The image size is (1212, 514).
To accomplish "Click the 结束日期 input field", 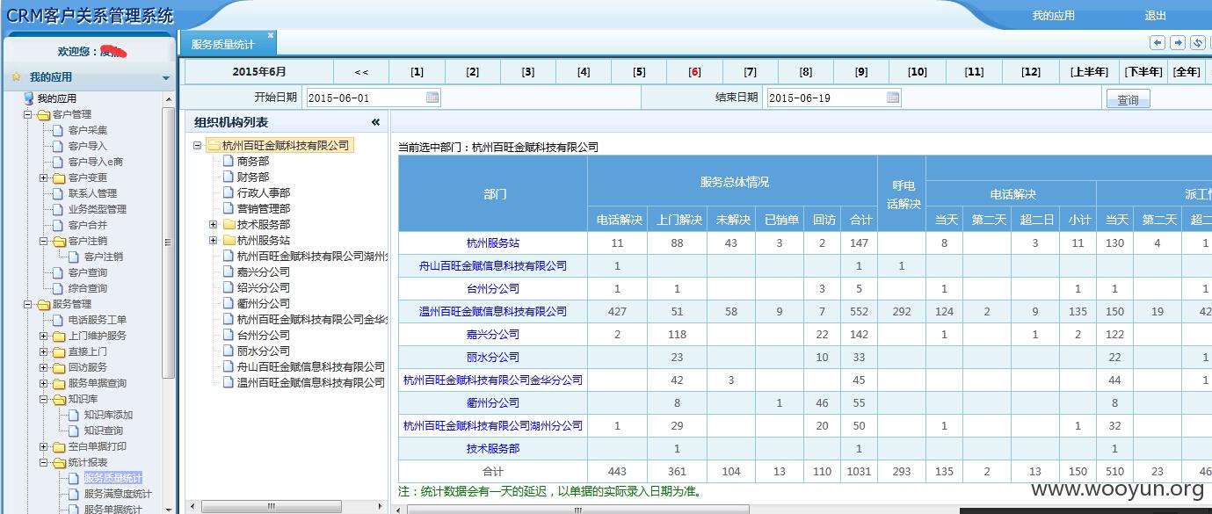I will click(833, 98).
